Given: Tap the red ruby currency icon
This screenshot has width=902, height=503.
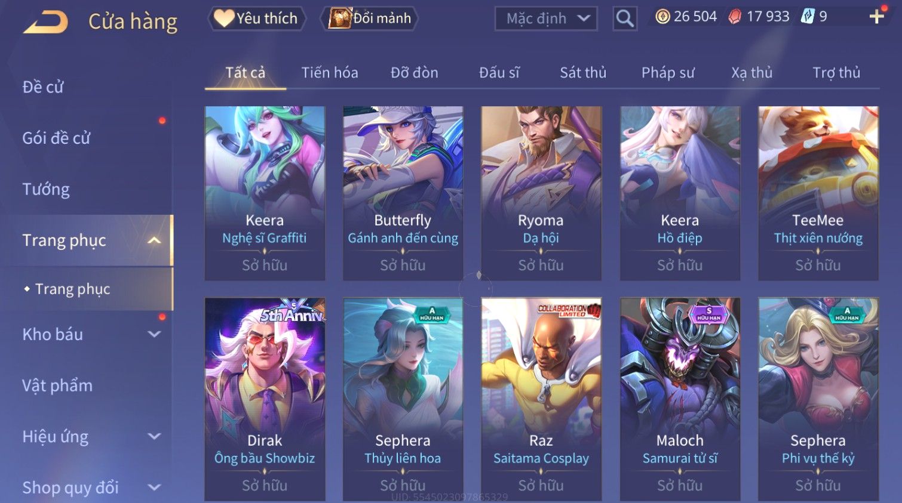Looking at the screenshot, I should [x=735, y=17].
